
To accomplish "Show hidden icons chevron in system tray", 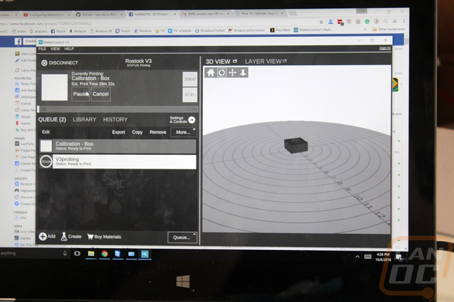I will click(358, 257).
